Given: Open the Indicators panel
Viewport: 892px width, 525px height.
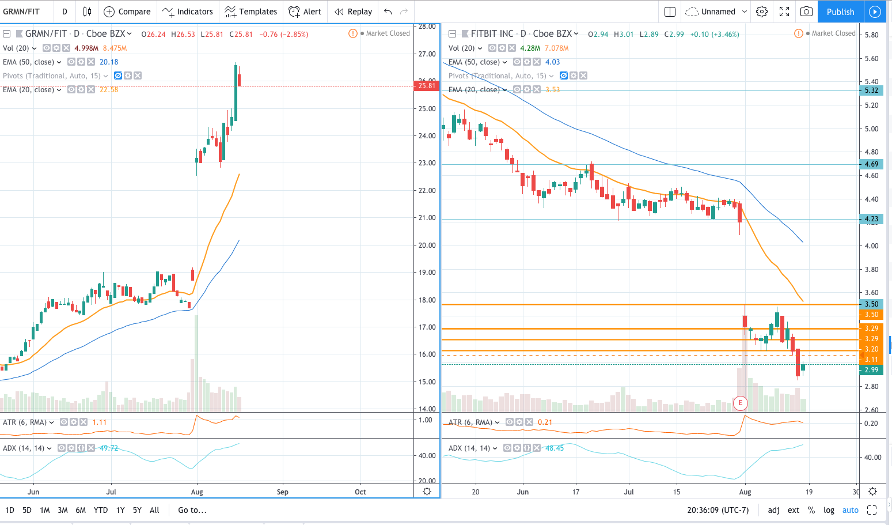Looking at the screenshot, I should pyautogui.click(x=188, y=12).
